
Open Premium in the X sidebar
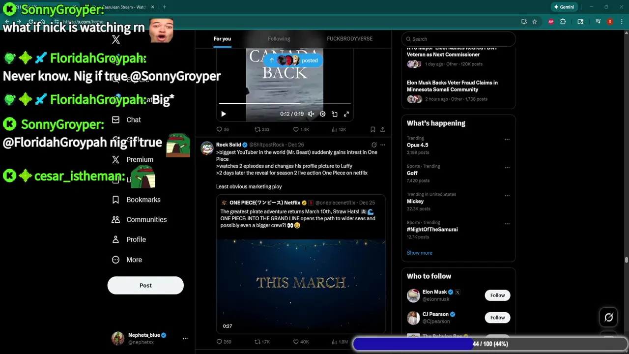[x=133, y=159]
